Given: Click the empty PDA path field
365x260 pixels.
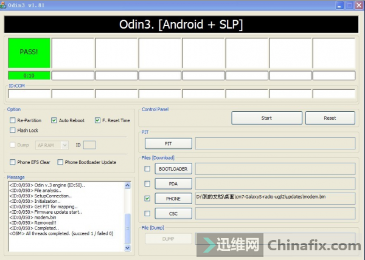Looking at the screenshot, I should (276, 183).
